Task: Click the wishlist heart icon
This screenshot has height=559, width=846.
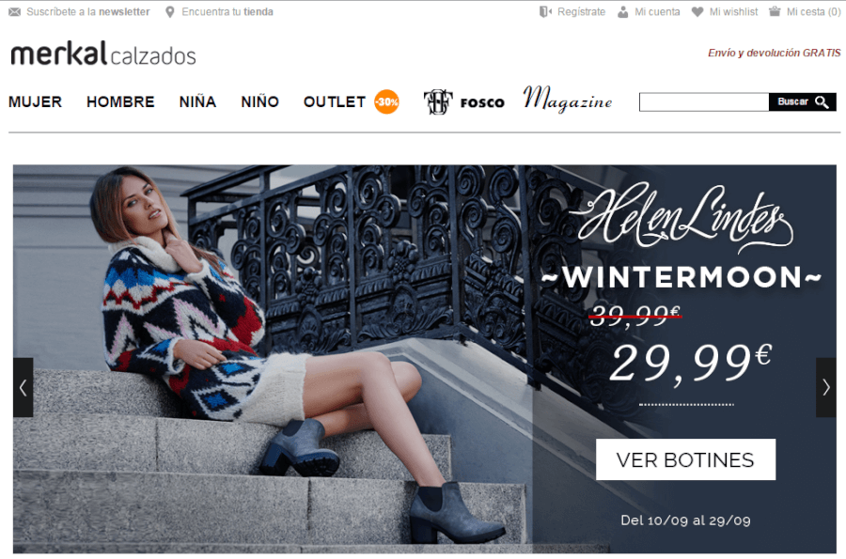Action: pyautogui.click(x=697, y=12)
